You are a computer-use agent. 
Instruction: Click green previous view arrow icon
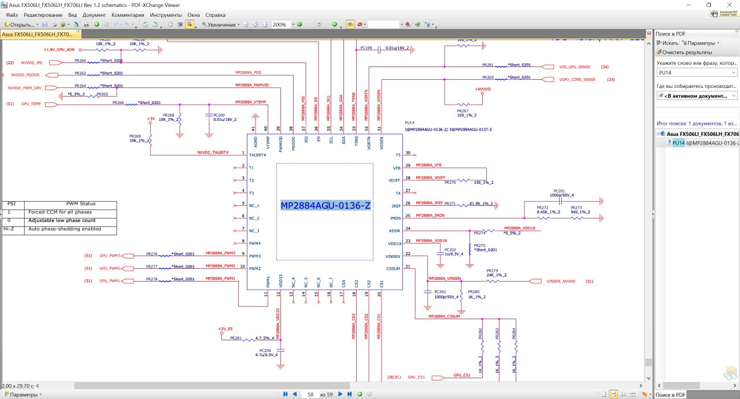[97, 25]
